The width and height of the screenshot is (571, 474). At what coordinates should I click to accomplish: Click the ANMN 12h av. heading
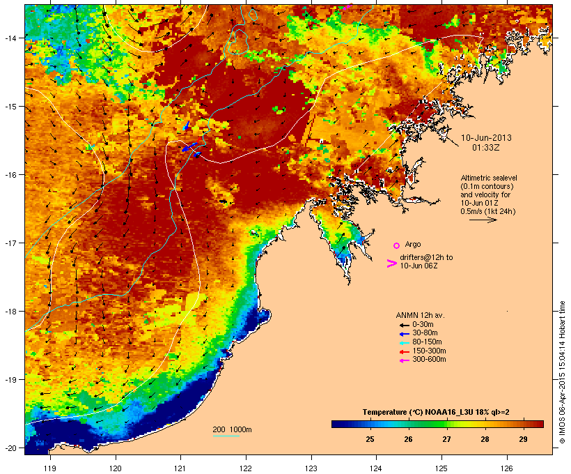tap(420, 315)
